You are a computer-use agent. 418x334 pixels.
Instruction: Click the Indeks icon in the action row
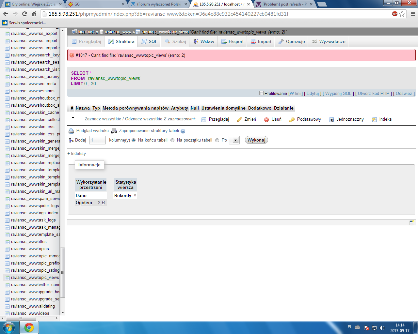tap(374, 120)
